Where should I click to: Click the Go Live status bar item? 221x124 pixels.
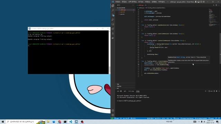176,118
